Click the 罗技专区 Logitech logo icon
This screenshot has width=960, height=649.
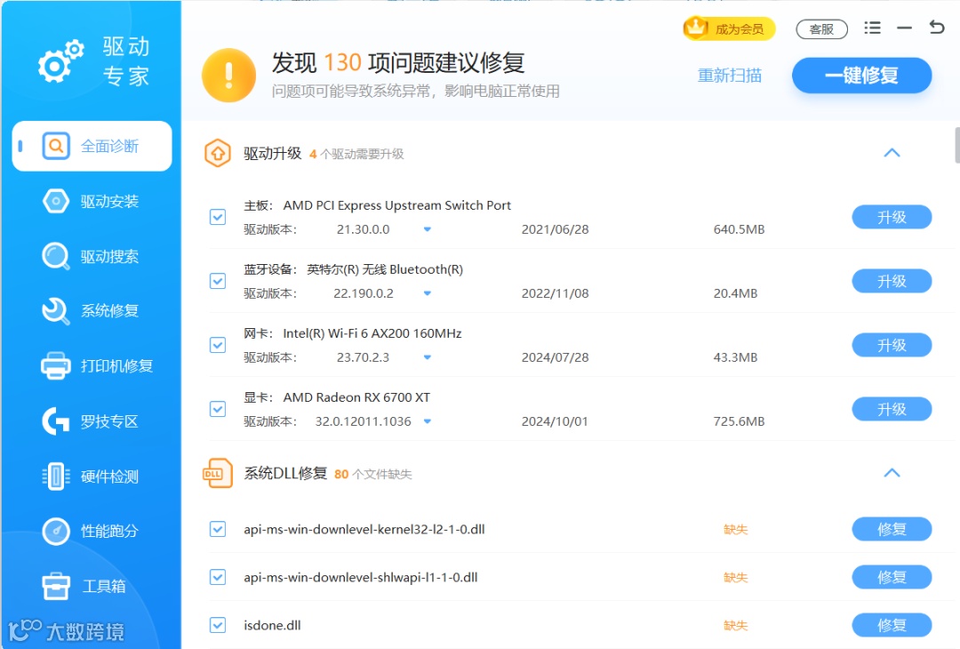[x=56, y=421]
